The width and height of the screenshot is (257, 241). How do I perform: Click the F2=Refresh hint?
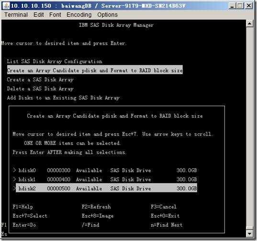click(x=96, y=207)
